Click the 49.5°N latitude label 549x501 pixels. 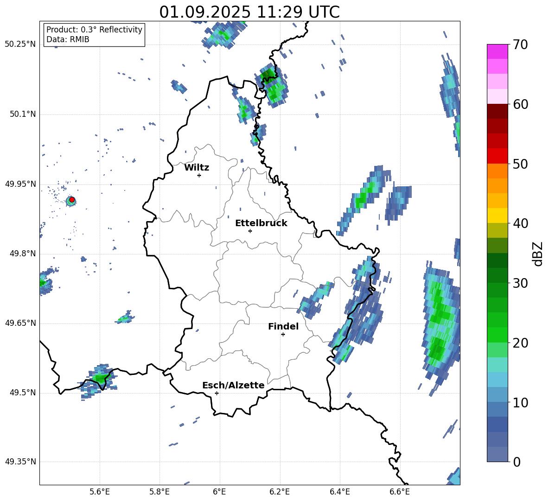pos(23,393)
